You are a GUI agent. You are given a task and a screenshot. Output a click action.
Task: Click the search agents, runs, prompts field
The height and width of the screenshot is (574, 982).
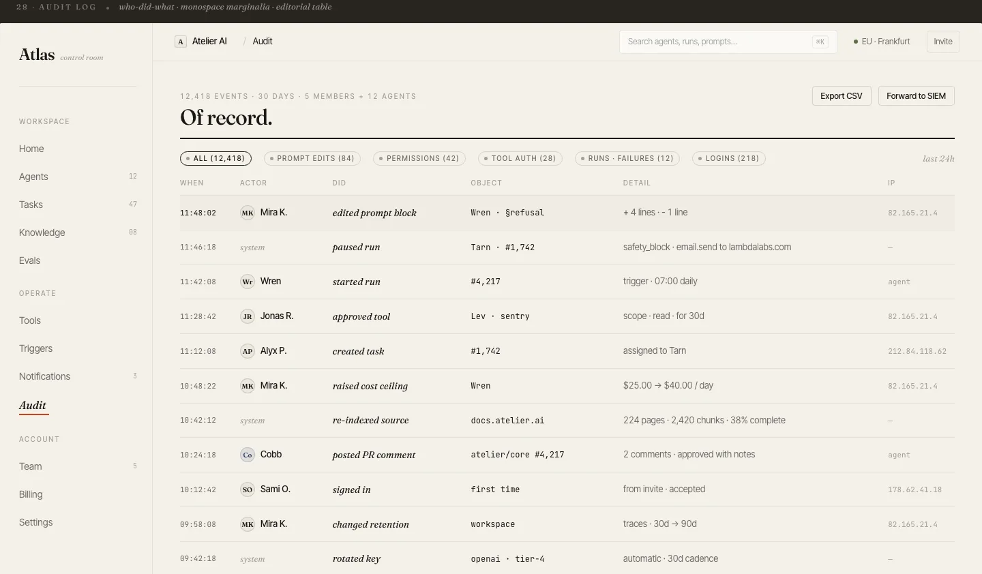click(x=728, y=42)
